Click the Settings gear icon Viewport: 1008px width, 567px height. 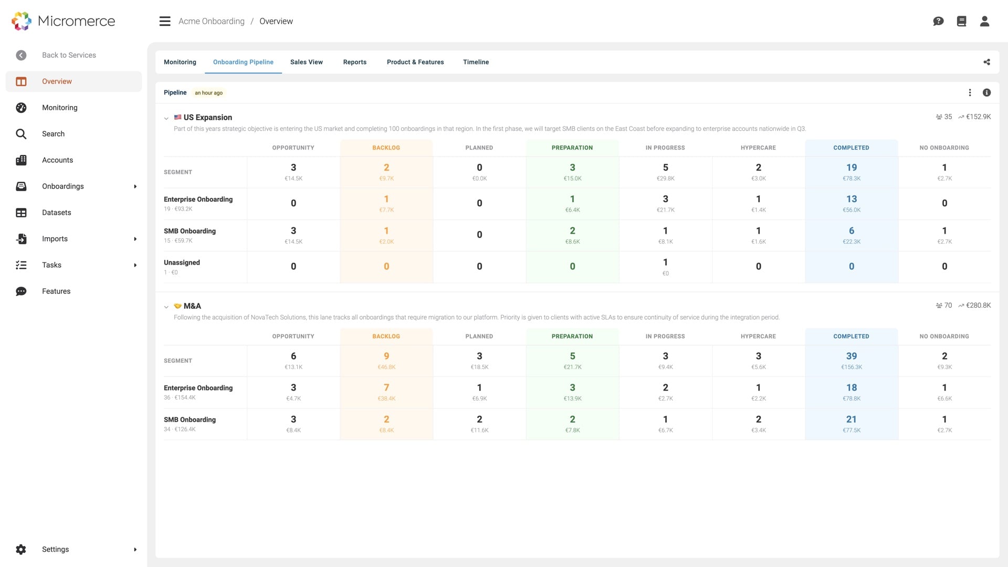point(21,549)
